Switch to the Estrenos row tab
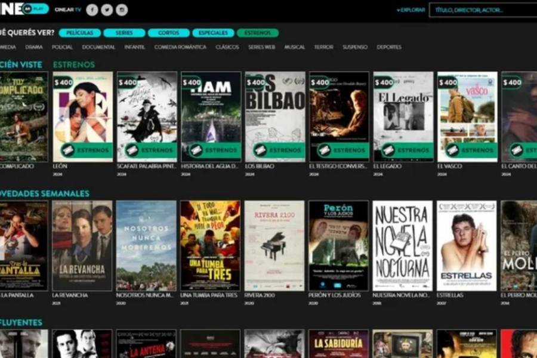 click(74, 64)
